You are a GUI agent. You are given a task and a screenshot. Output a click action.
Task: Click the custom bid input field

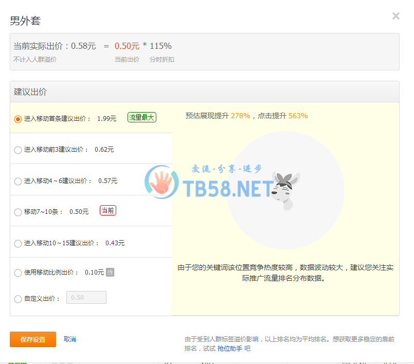point(86,298)
